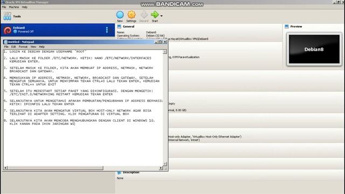The image size is (345, 194).
Task: Open Notepad Edit menu
Action: [13, 47]
